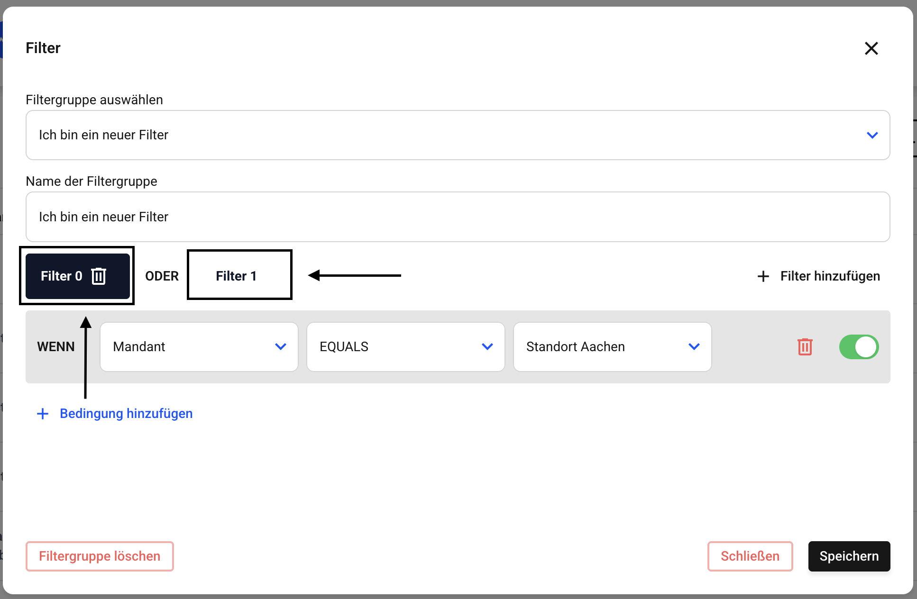Image resolution: width=917 pixels, height=599 pixels.
Task: Click the Speichern button
Action: point(849,556)
